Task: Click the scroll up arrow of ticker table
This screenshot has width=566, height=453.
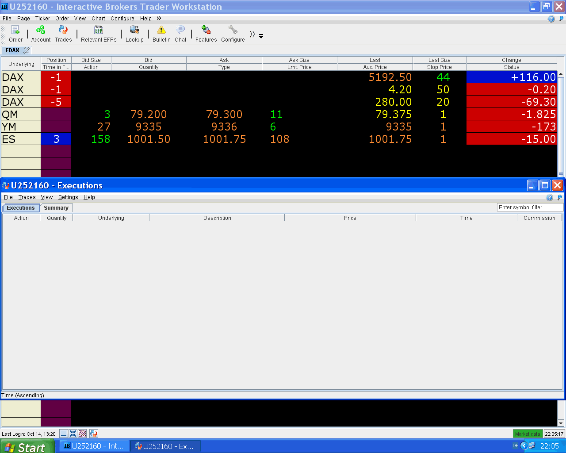Action: 561,74
